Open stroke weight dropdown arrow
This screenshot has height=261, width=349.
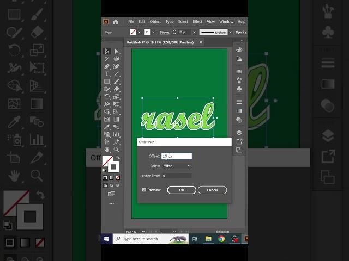(194, 32)
